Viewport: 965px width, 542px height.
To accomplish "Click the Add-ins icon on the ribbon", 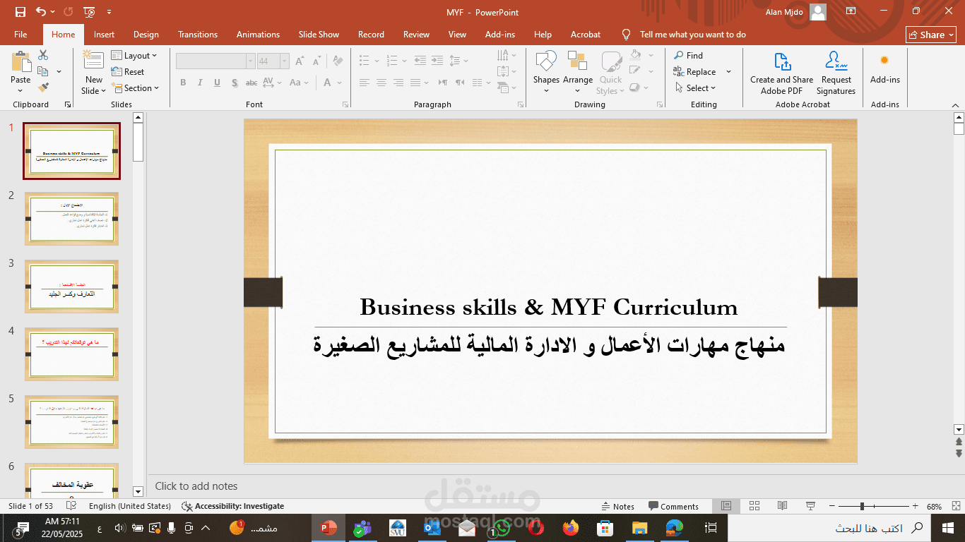I will [x=884, y=61].
